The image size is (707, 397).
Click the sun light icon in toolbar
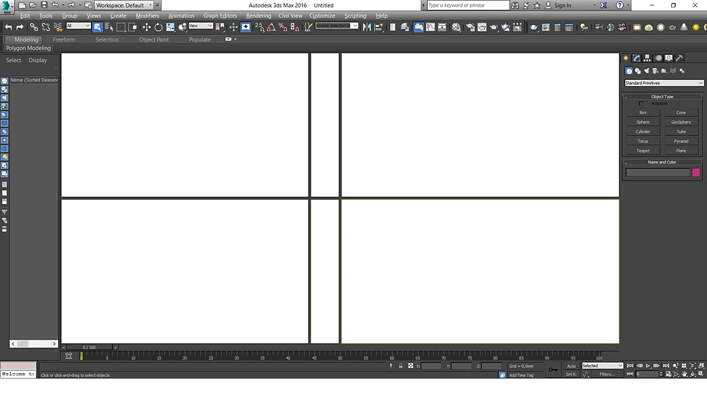coord(696,28)
